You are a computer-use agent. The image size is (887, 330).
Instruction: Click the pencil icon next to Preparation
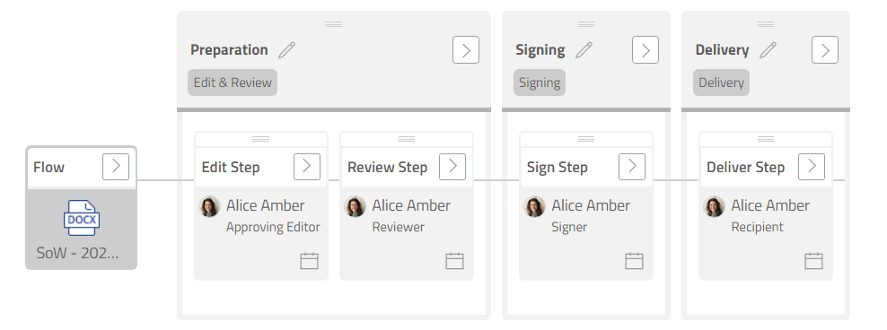[286, 49]
